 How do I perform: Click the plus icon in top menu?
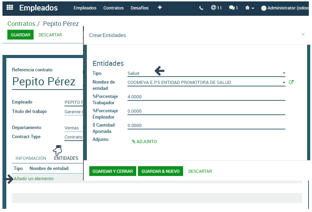tap(160, 7)
